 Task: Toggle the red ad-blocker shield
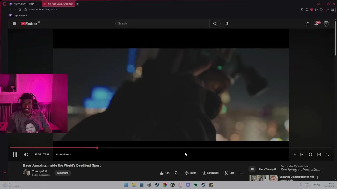[311, 10]
